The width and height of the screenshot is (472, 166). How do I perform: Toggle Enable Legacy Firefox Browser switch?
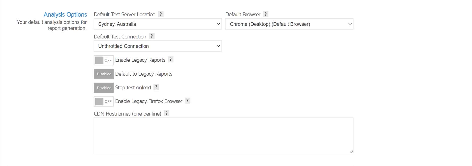pyautogui.click(x=104, y=102)
